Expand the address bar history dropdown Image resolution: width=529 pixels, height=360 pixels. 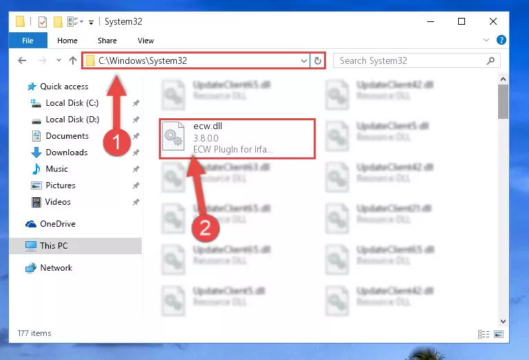pyautogui.click(x=303, y=61)
